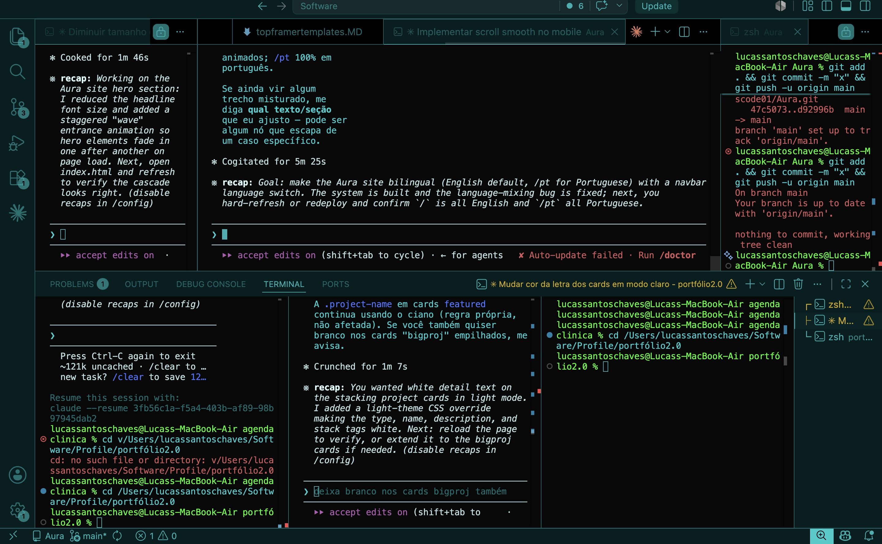The image size is (882, 544).
Task: Click the zoom indicator in status bar
Action: pyautogui.click(x=821, y=536)
